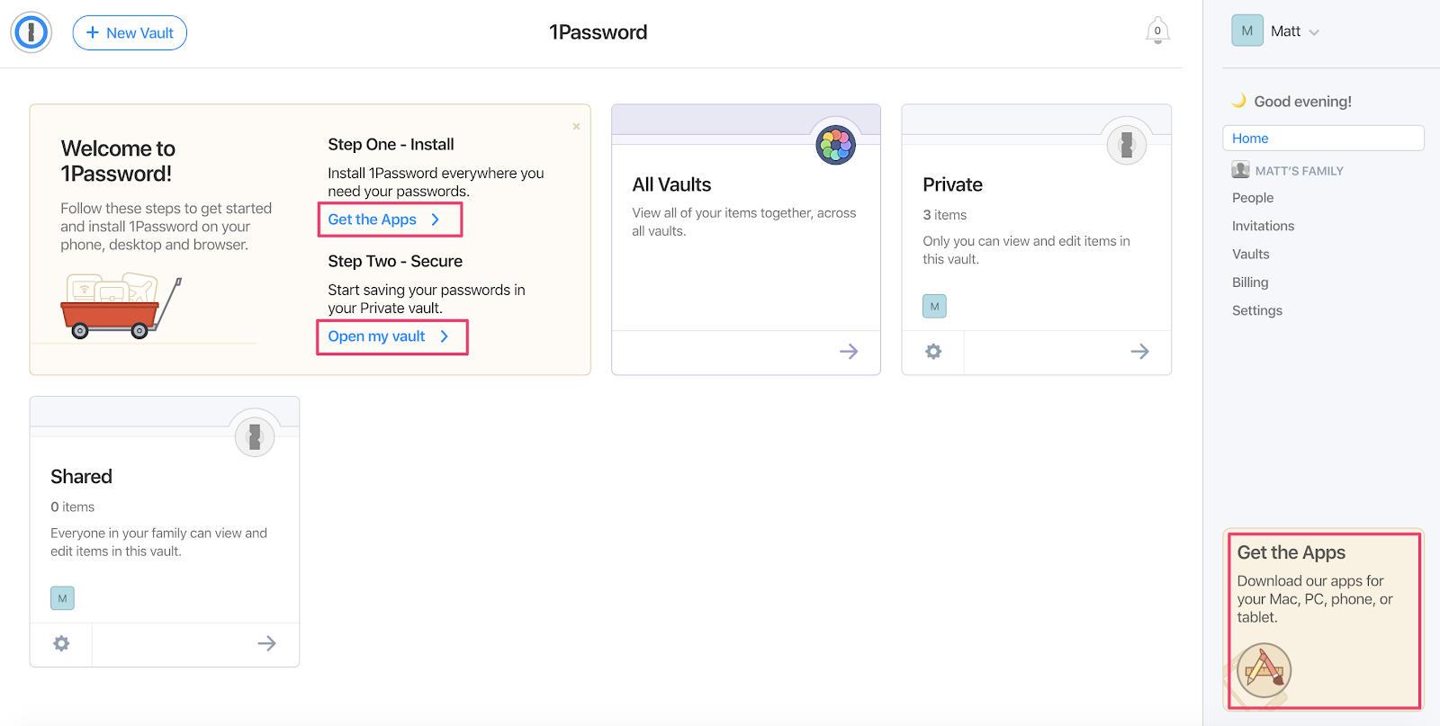Select Home in the sidebar
Image resolution: width=1440 pixels, height=726 pixels.
pyautogui.click(x=1323, y=138)
